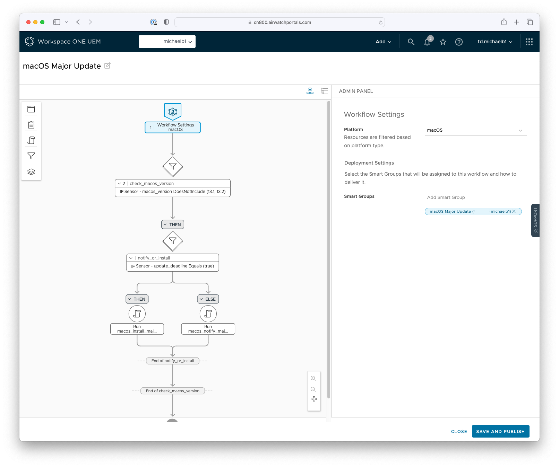The width and height of the screenshot is (559, 467).
Task: Open the app grid launcher menu
Action: click(529, 42)
